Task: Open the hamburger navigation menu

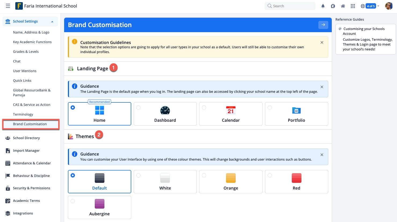Action: click(x=8, y=6)
